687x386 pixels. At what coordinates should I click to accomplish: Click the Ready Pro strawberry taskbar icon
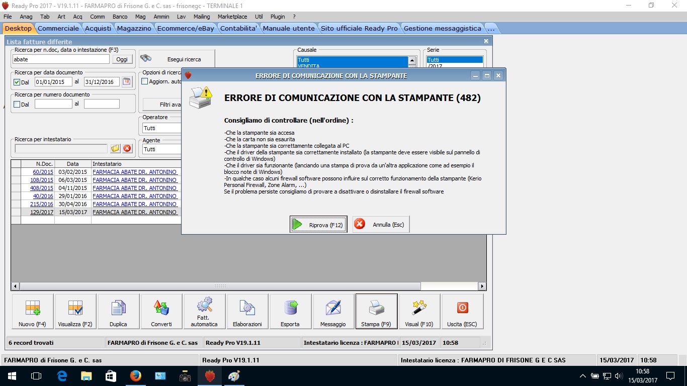pos(210,376)
